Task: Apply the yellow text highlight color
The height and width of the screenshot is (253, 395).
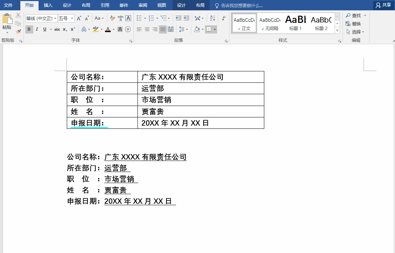Action: (x=95, y=30)
